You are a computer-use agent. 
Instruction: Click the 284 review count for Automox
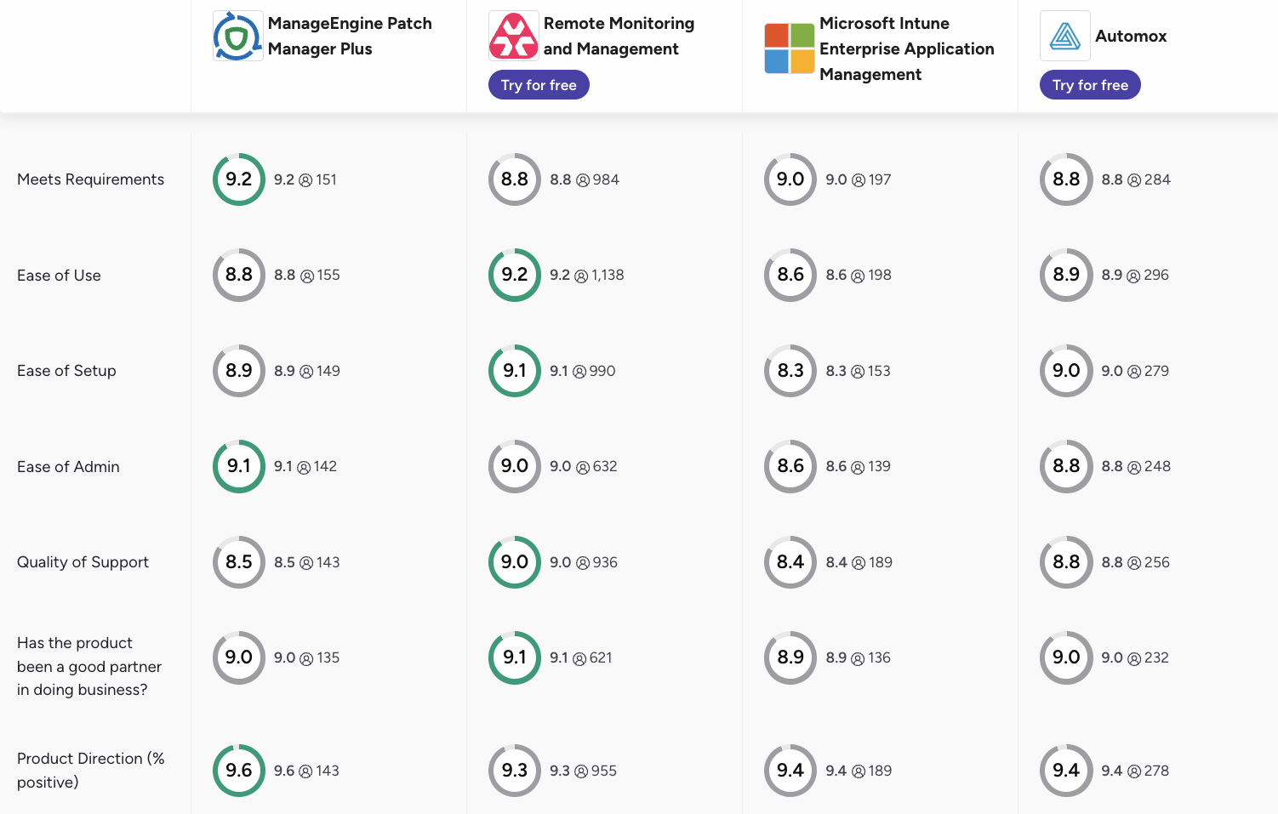click(1157, 179)
